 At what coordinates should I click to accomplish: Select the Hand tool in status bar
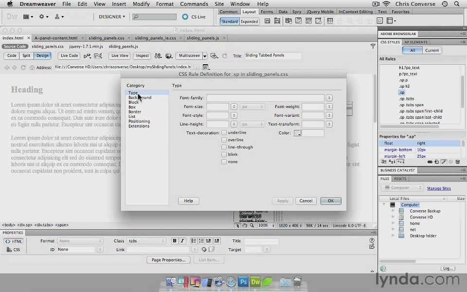tap(245, 225)
